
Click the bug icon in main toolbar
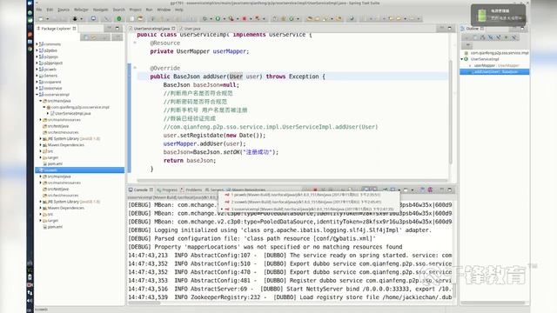pyautogui.click(x=75, y=19)
